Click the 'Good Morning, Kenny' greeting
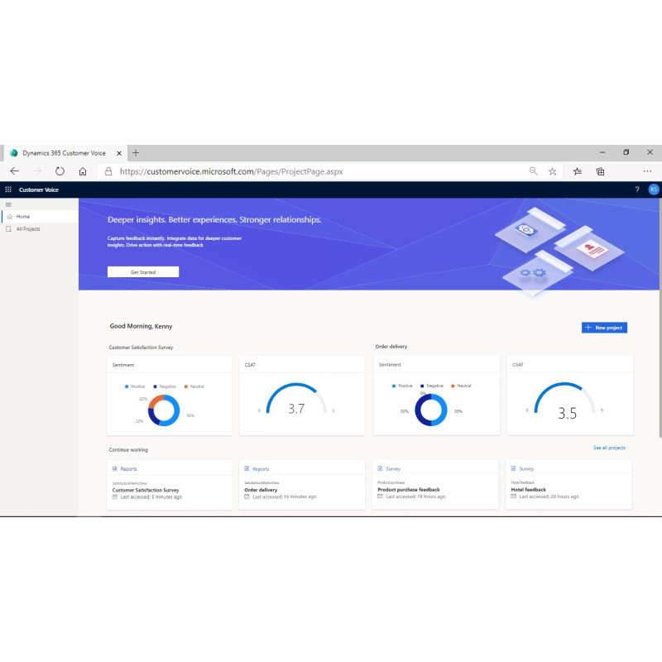The width and height of the screenshot is (662, 662). click(141, 326)
